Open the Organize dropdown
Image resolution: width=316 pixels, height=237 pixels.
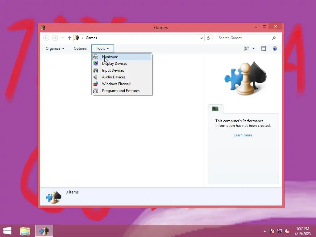(55, 48)
